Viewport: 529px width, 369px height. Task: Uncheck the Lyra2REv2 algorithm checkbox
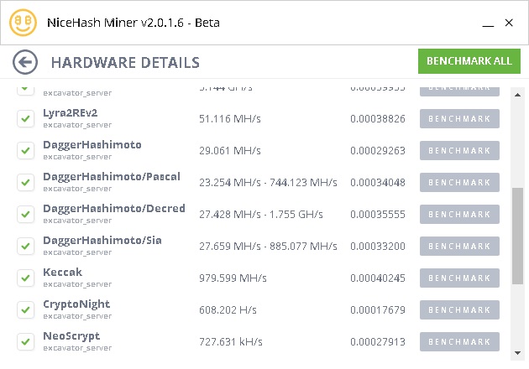click(26, 118)
